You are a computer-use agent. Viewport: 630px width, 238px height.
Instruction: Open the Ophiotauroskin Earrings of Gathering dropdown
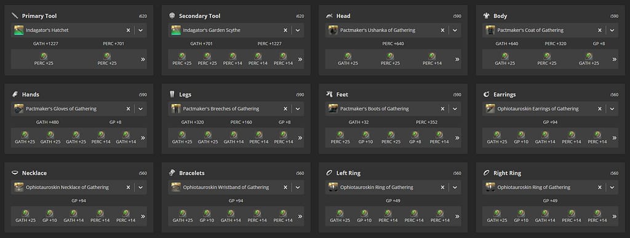tap(612, 109)
